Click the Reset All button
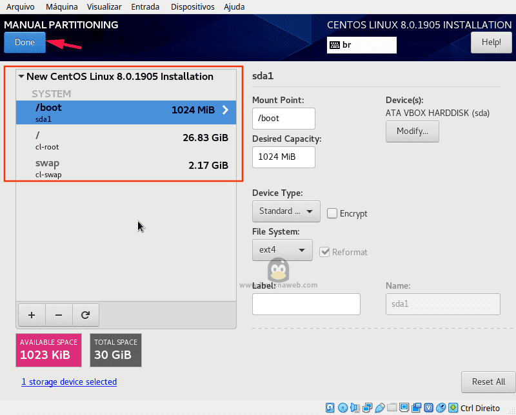The height and width of the screenshot is (415, 516). point(488,381)
